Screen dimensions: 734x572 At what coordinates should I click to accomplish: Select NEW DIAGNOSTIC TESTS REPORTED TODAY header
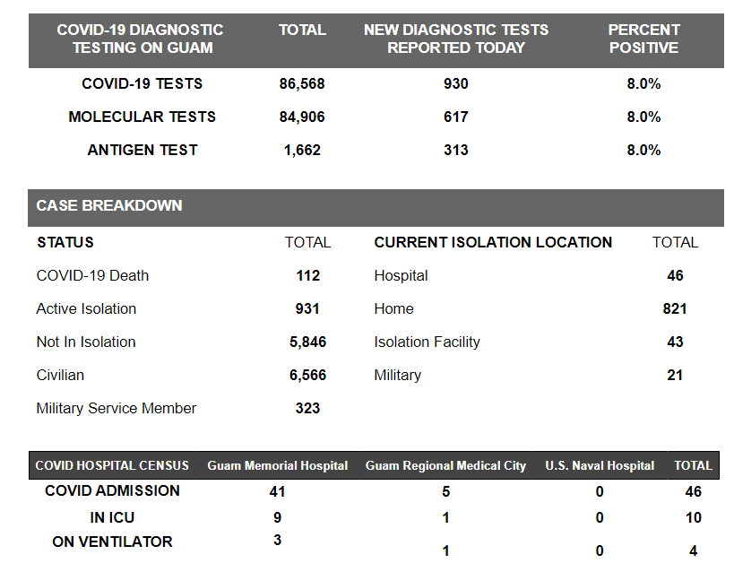coord(456,39)
